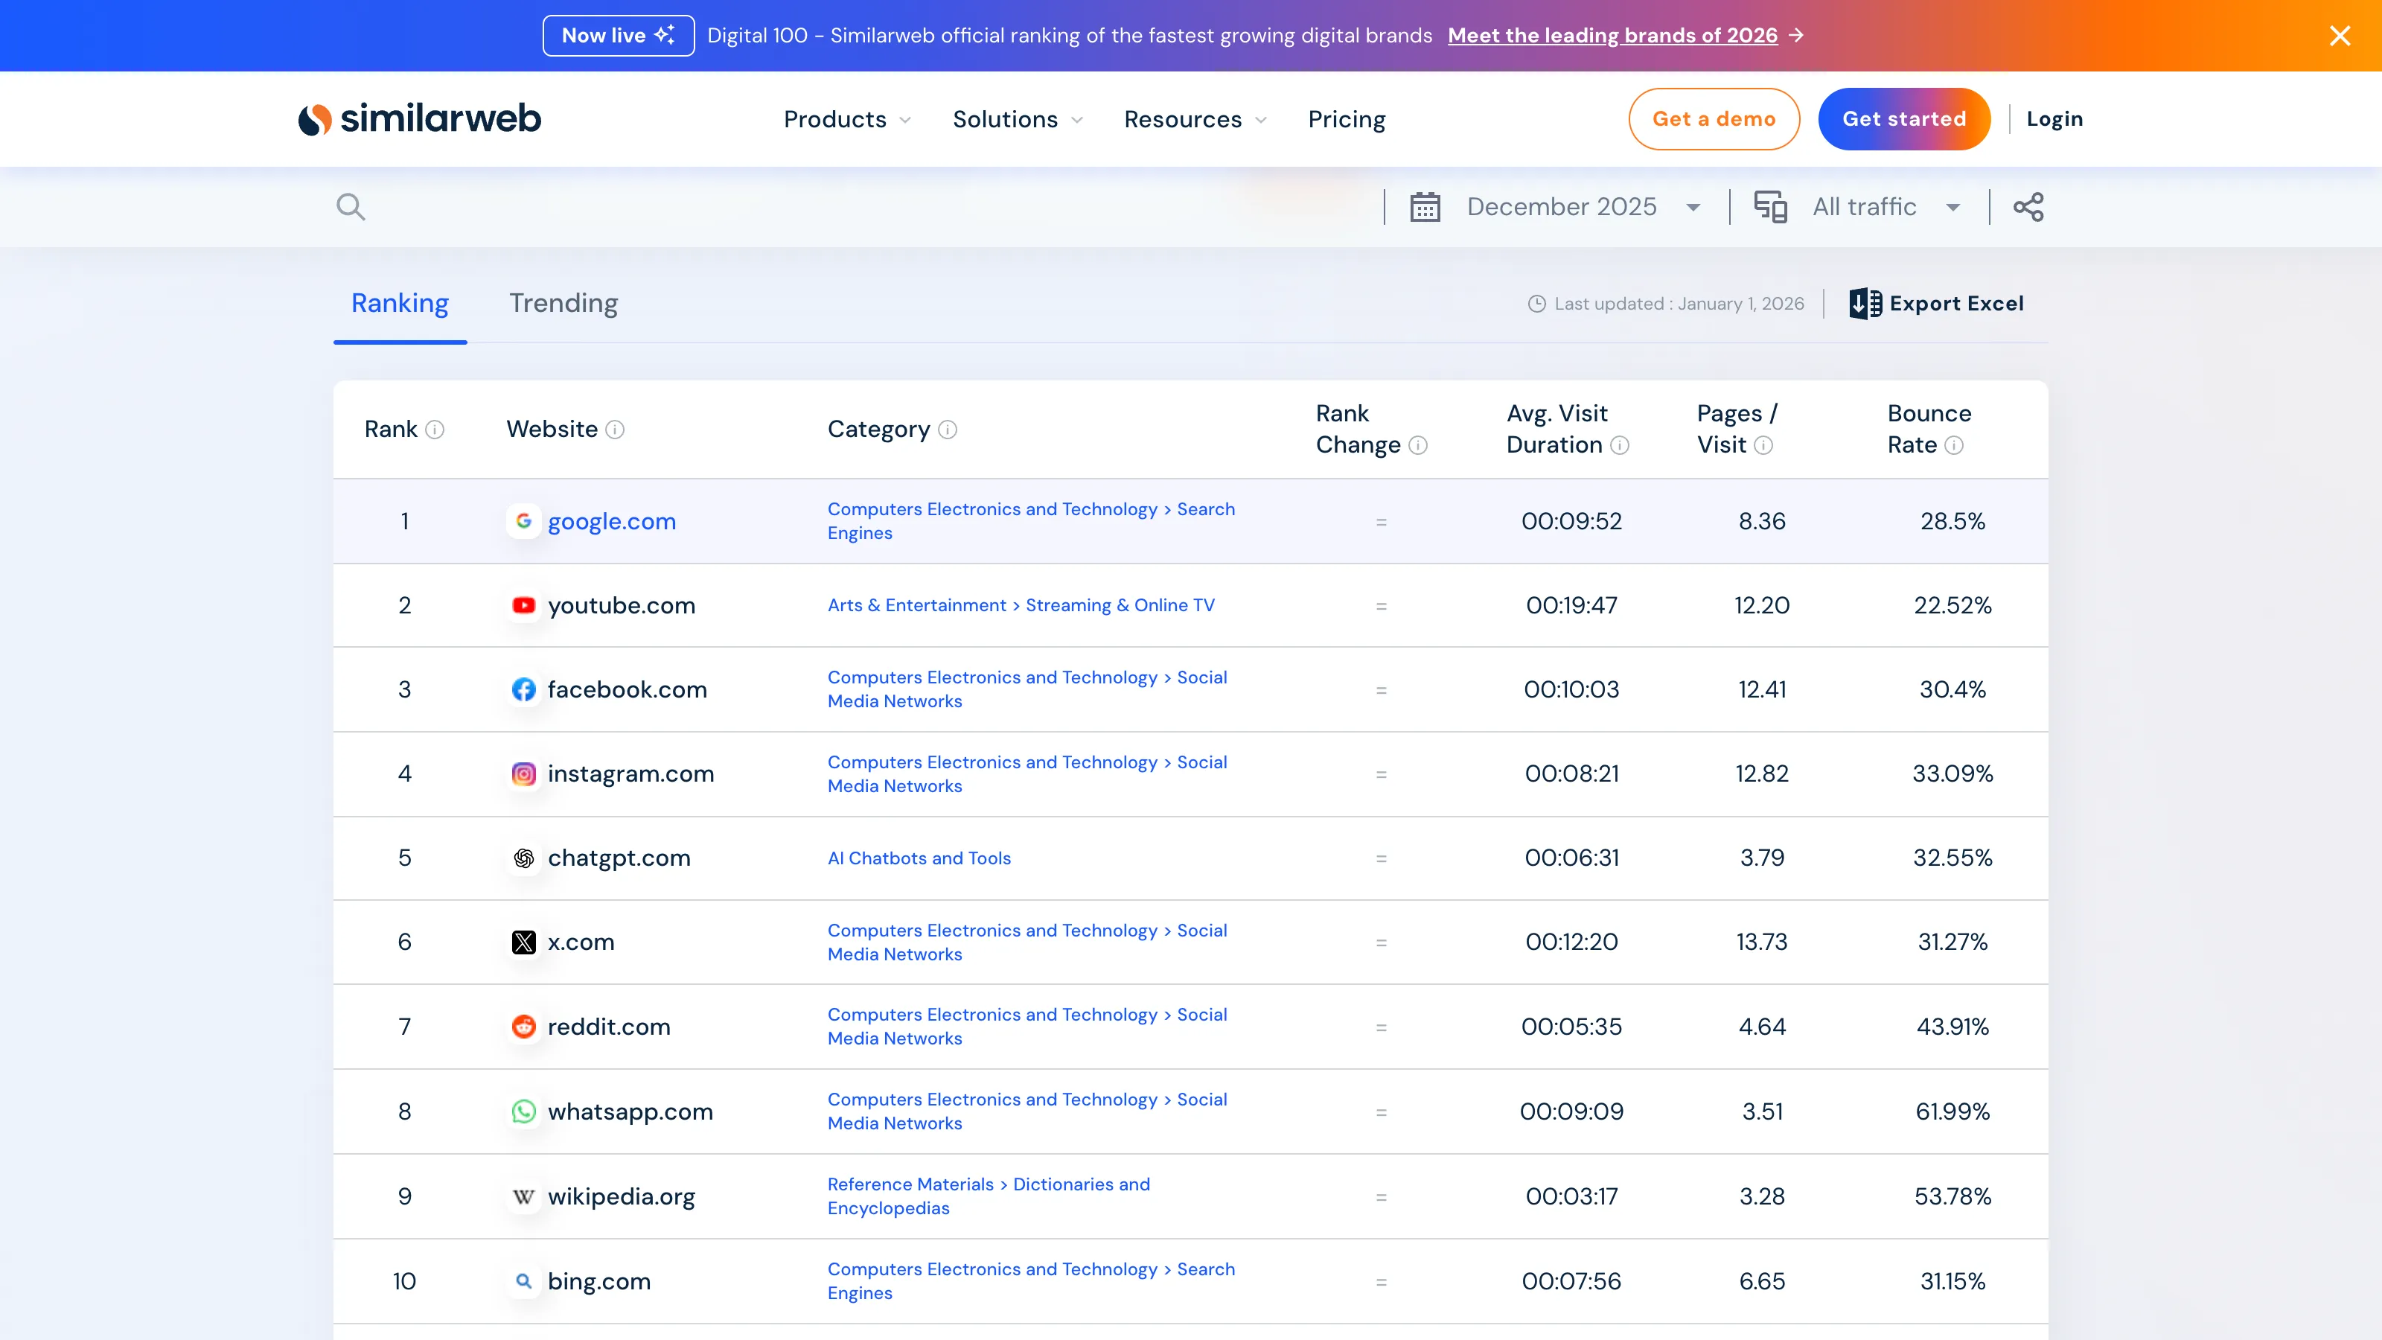The height and width of the screenshot is (1340, 2382).
Task: Click the Get started button
Action: coord(1904,118)
